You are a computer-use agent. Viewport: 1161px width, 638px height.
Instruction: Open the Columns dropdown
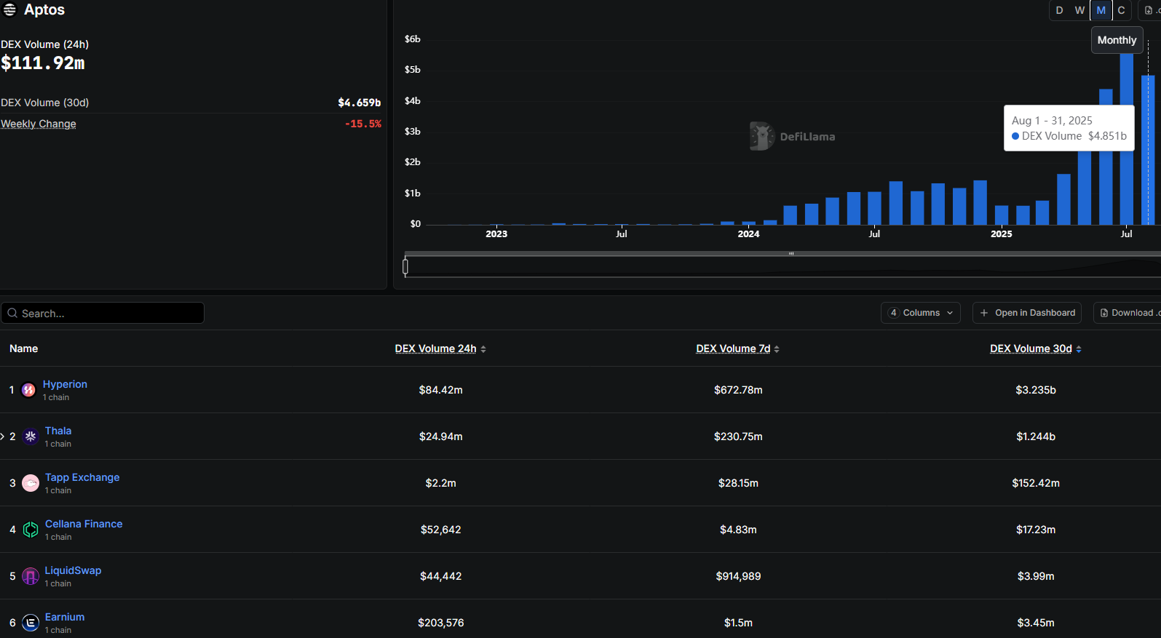921,313
